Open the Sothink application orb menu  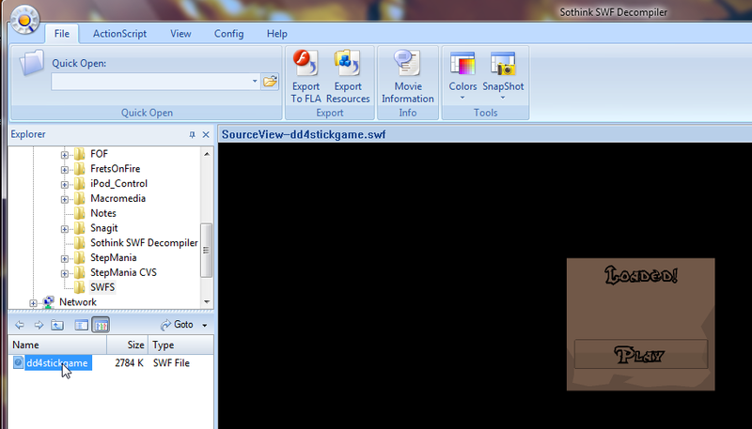point(25,19)
